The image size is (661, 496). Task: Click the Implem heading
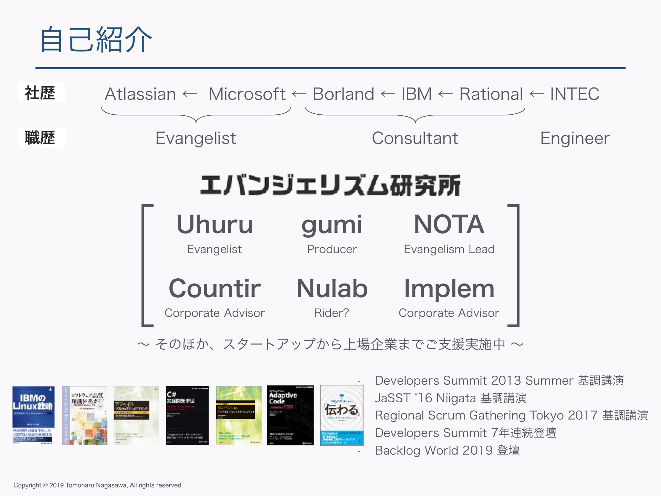coord(449,289)
